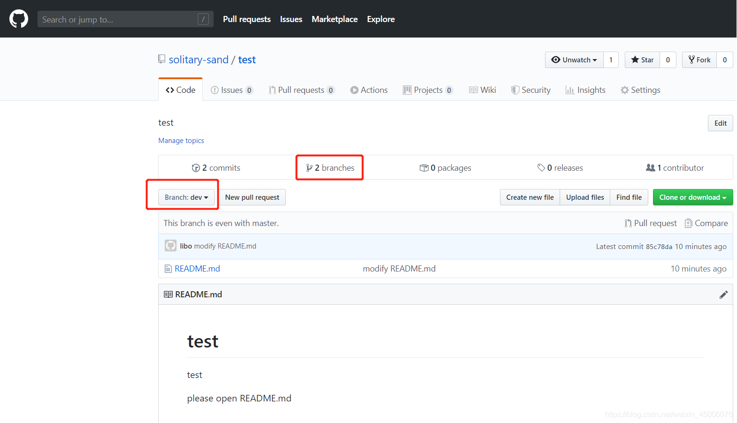Click the pull request icon in the branch info bar
The image size is (737, 423).
click(x=628, y=223)
